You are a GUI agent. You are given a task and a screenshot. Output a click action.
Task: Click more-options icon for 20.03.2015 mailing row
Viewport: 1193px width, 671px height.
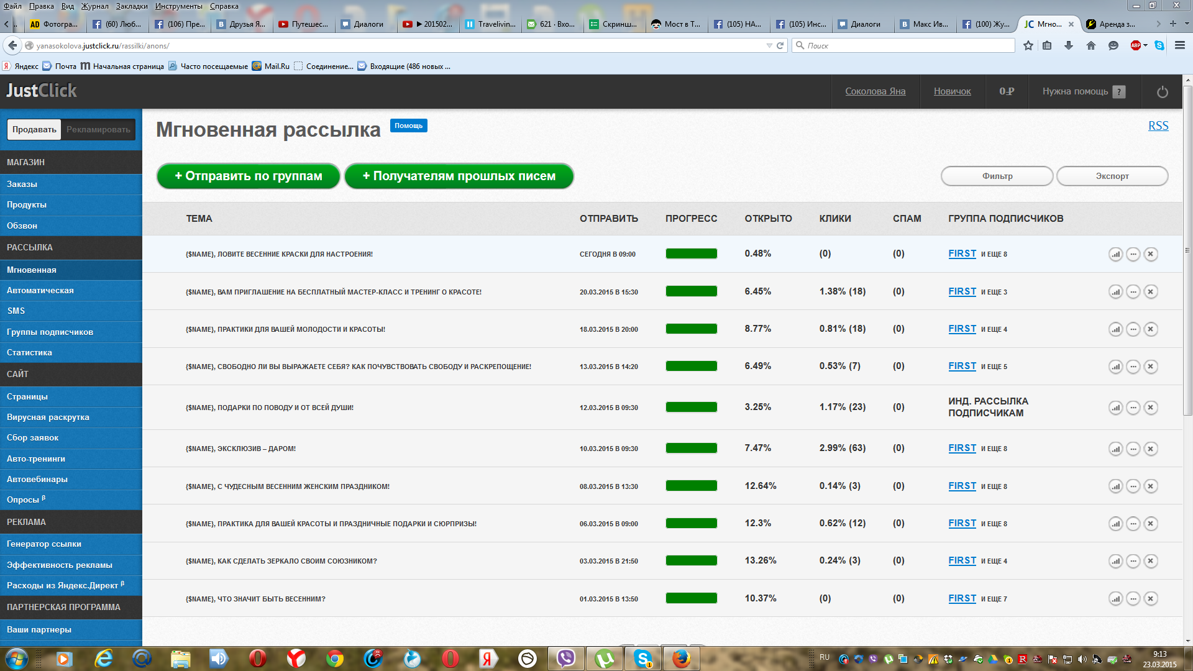1133,292
